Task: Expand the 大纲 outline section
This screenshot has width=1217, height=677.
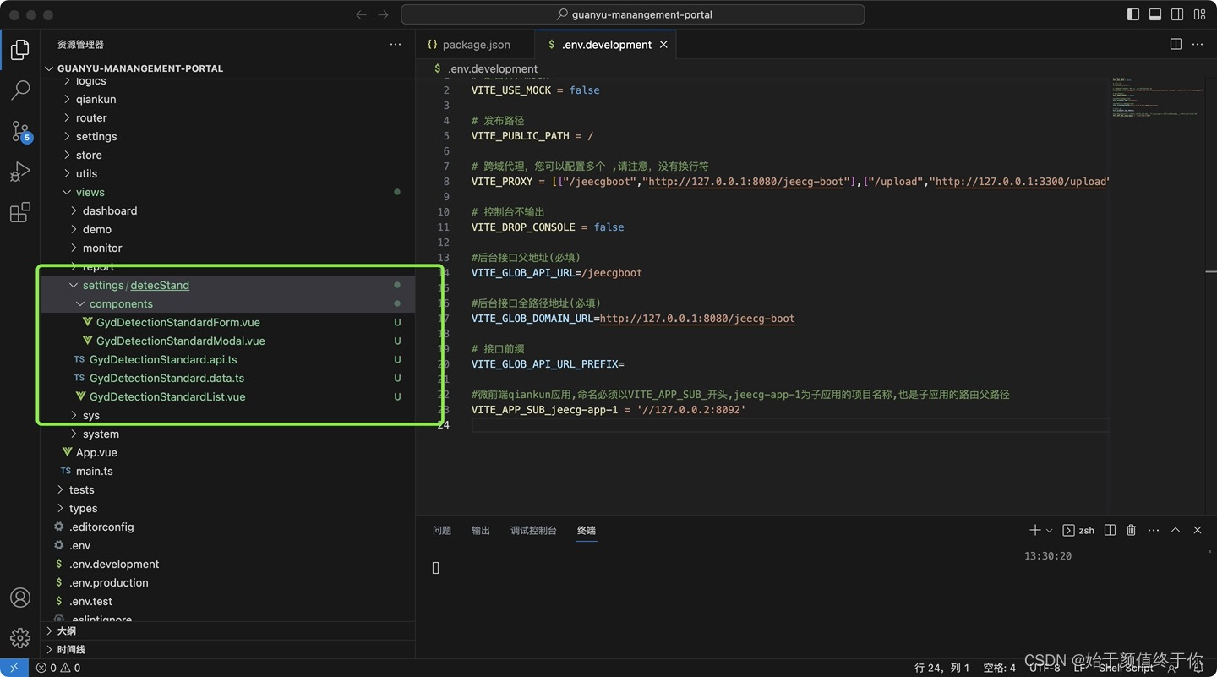Action: click(228, 631)
